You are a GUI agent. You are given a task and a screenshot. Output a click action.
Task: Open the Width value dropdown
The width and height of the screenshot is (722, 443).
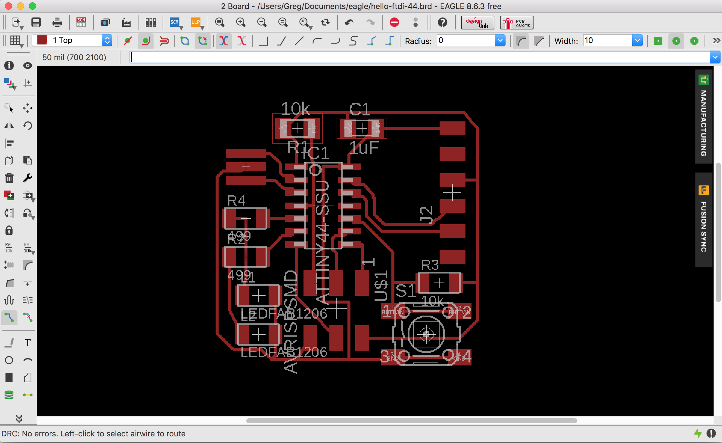637,40
